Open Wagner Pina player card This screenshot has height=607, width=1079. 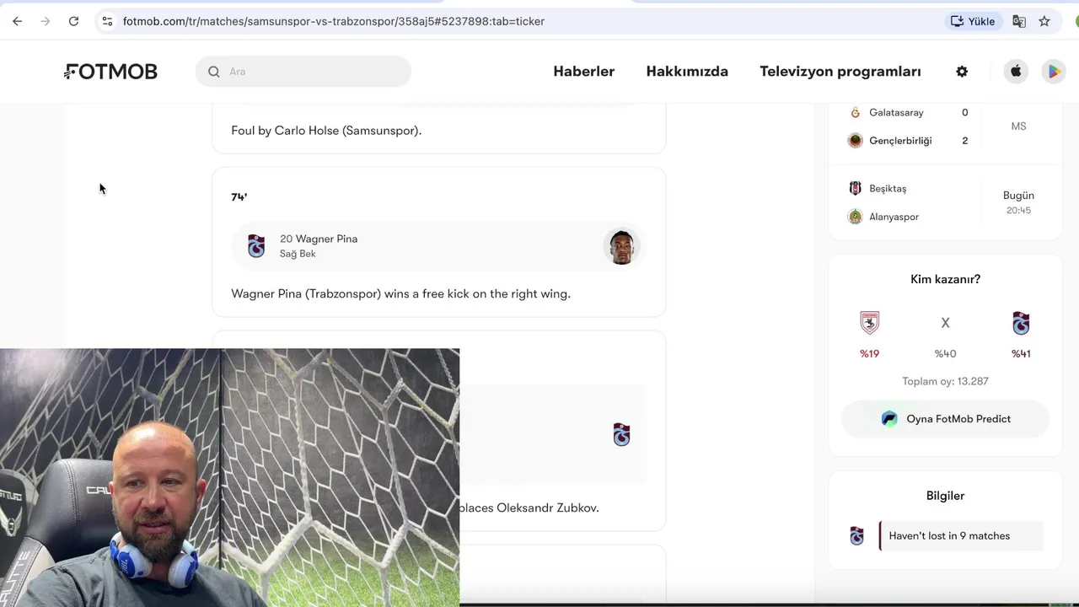[x=438, y=246]
